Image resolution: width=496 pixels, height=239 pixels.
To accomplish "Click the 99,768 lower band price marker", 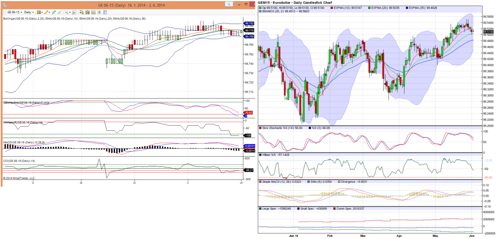I will pos(249,37).
